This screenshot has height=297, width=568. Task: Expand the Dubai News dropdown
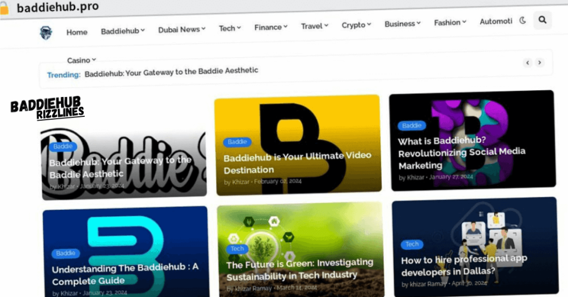click(181, 29)
